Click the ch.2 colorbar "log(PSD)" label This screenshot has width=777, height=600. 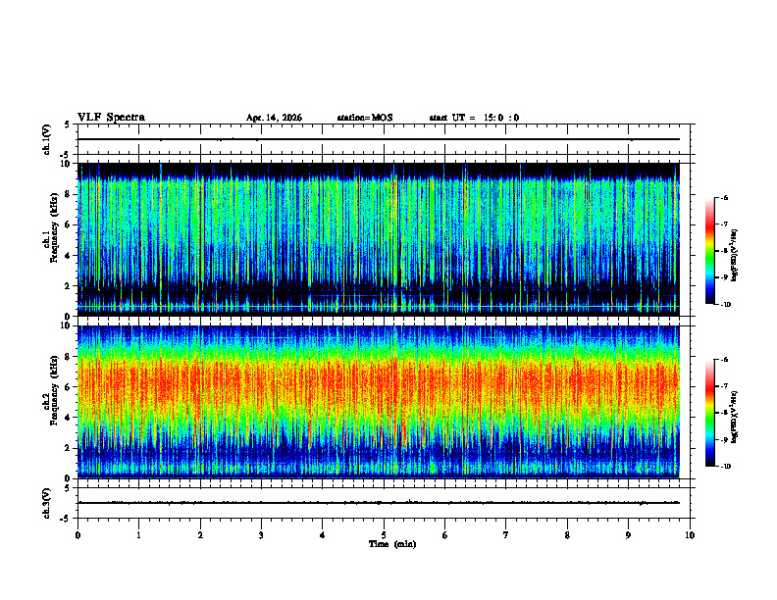click(734, 418)
